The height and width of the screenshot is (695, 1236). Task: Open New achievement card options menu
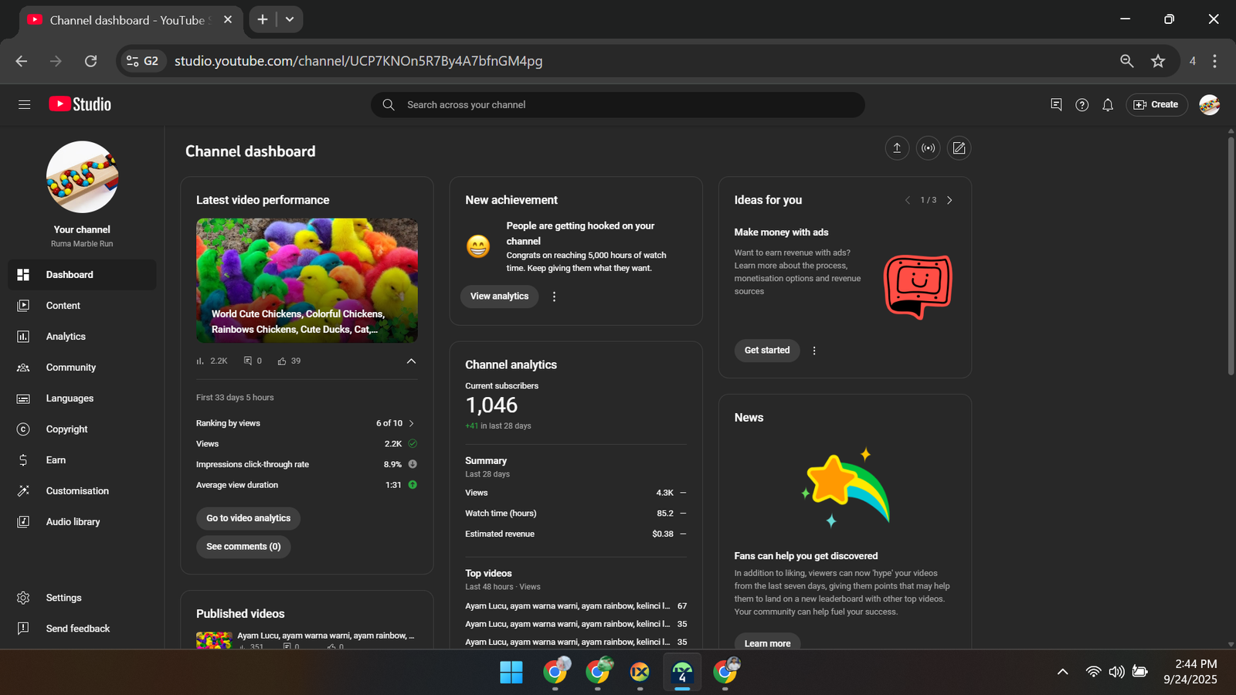[554, 297]
